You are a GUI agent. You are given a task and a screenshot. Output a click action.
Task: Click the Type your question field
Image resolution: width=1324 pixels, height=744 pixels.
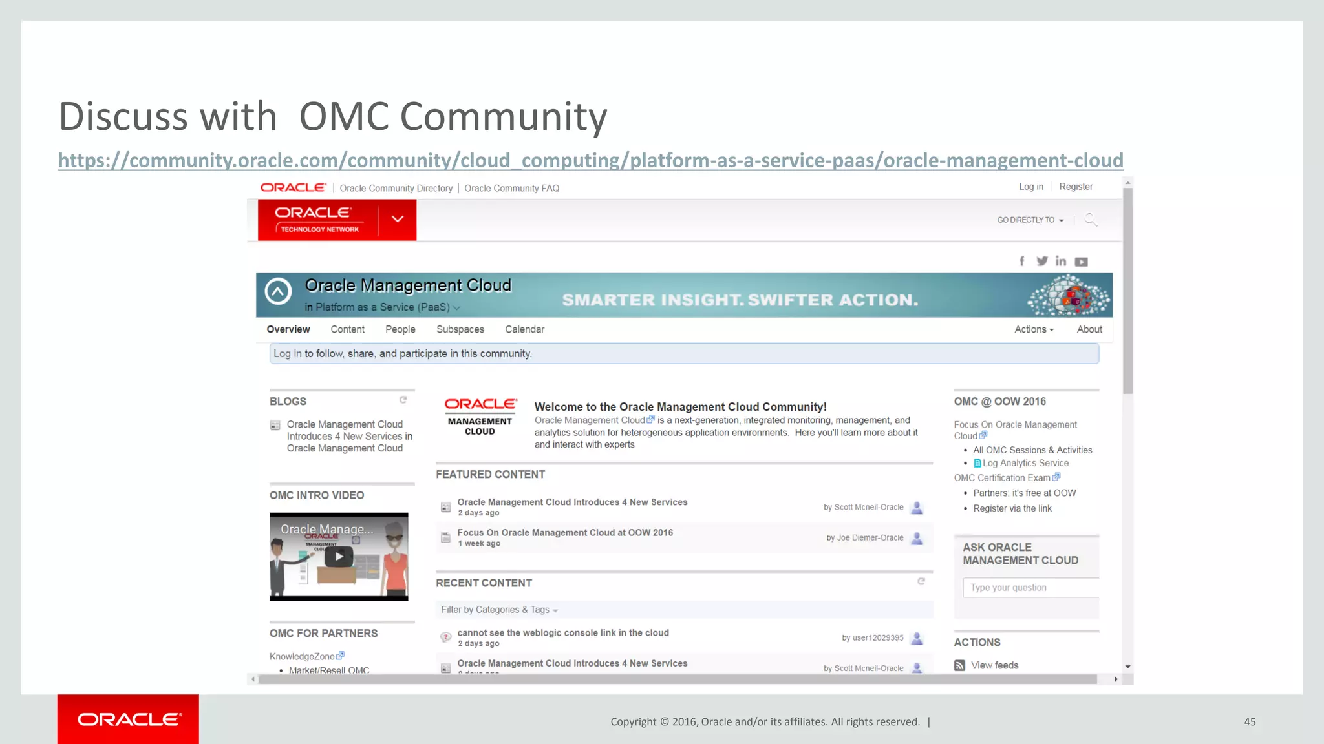(1031, 588)
